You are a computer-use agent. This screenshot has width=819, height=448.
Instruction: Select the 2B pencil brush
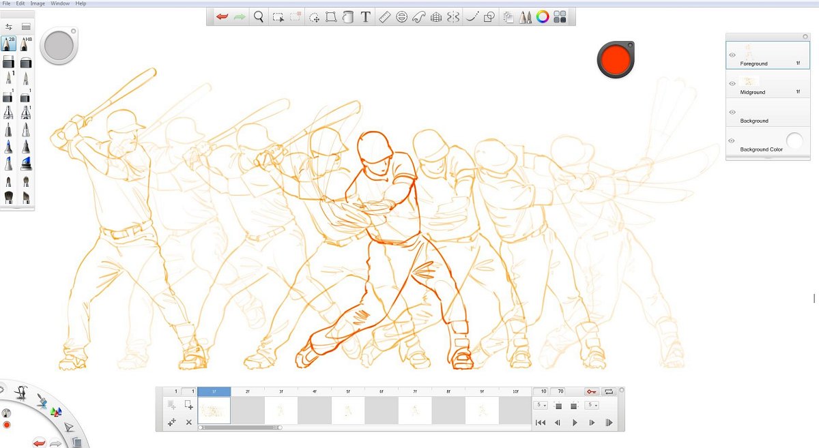(9, 44)
